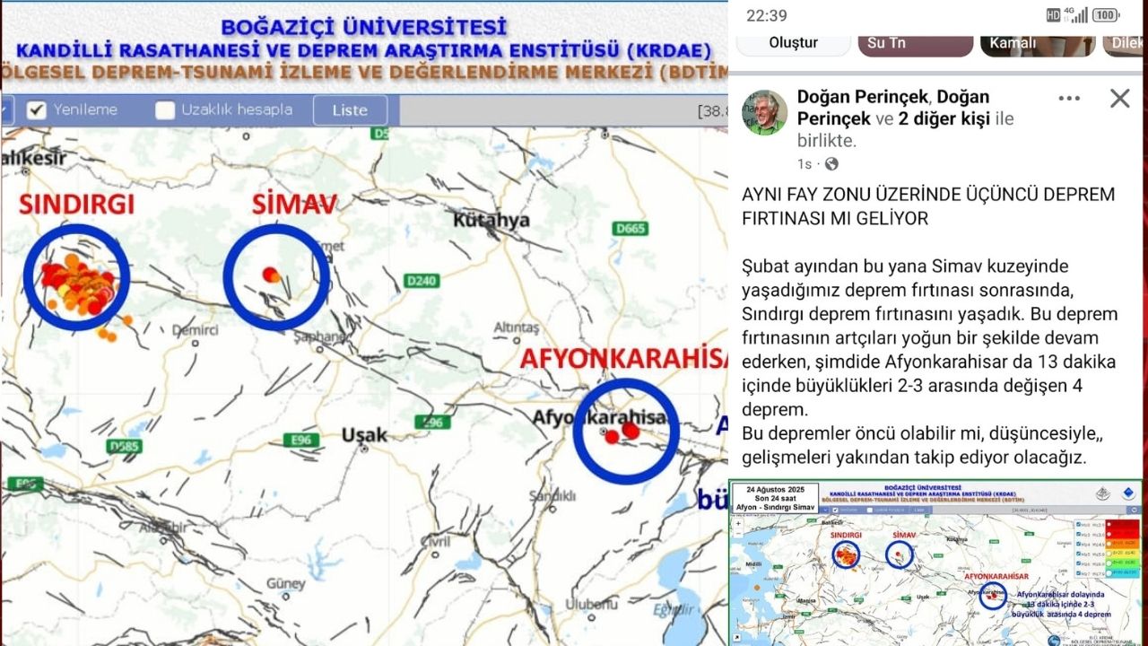The height and width of the screenshot is (646, 1148).
Task: Open the first Doğan Perinçek name link
Action: point(862,96)
